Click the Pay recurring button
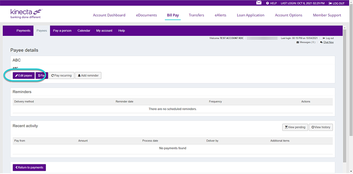353x174 pixels. pos(62,76)
